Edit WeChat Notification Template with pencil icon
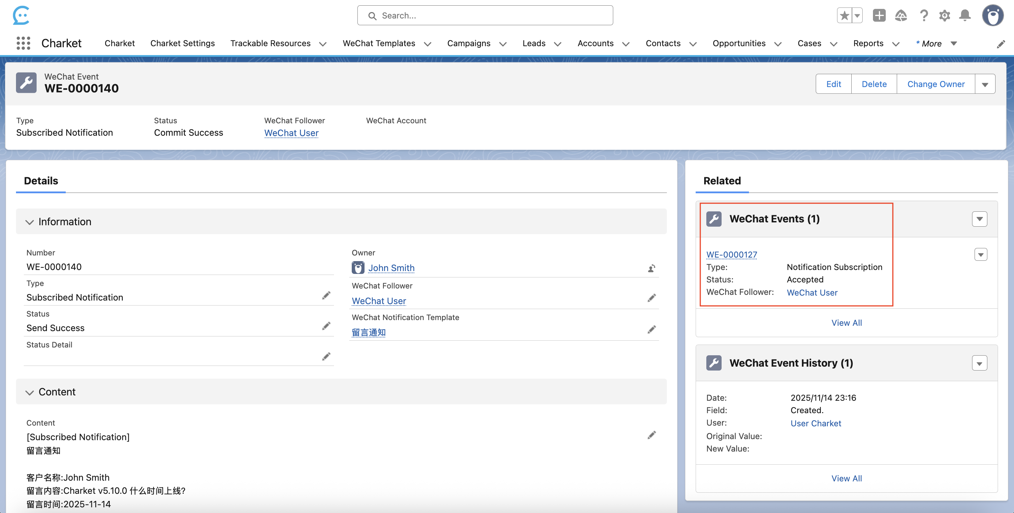The image size is (1014, 513). coord(652,330)
